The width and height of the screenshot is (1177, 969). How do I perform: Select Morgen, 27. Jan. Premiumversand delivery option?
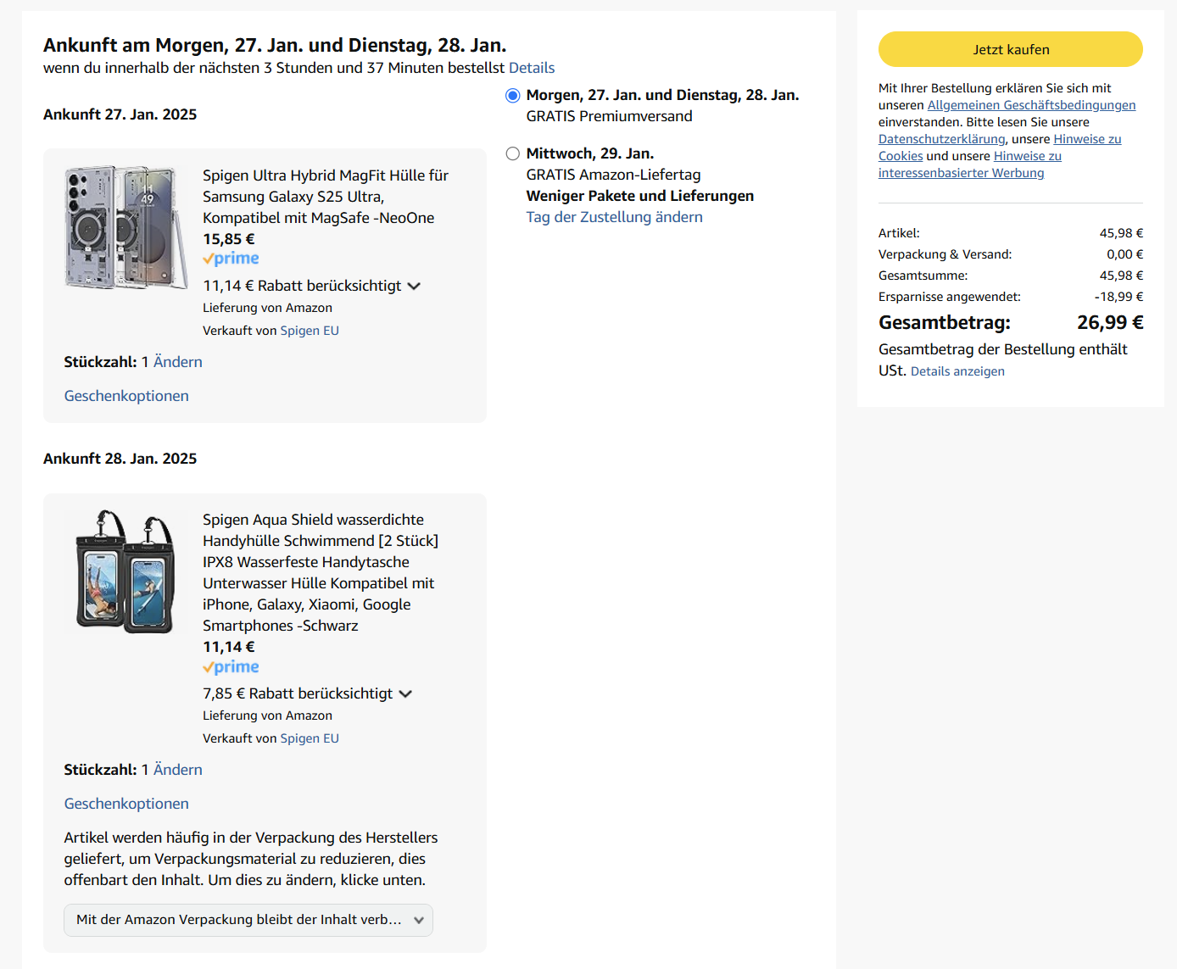tap(513, 96)
